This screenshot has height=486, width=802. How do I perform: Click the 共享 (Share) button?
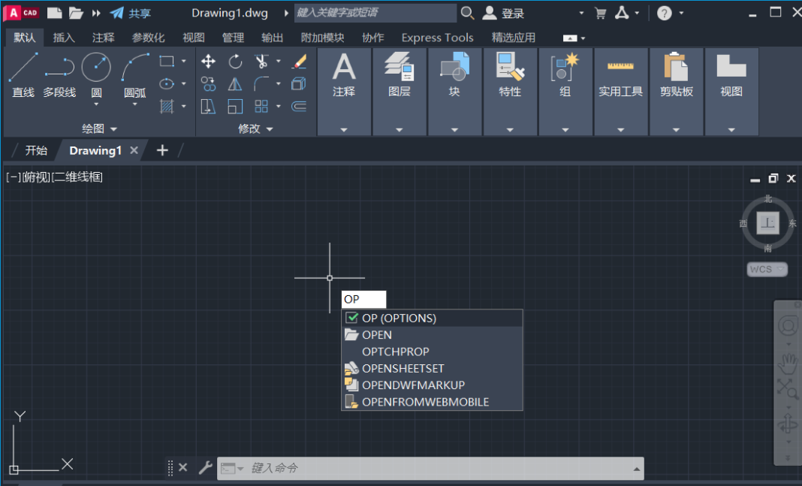tap(131, 13)
